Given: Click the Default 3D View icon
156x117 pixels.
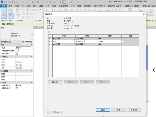Looking at the screenshot, I should [x=55, y=2].
